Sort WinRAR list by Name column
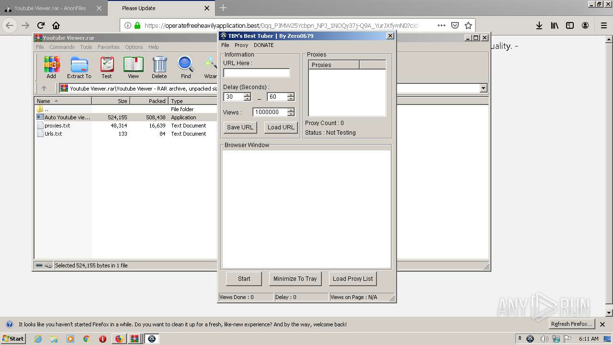613x345 pixels. (x=63, y=101)
